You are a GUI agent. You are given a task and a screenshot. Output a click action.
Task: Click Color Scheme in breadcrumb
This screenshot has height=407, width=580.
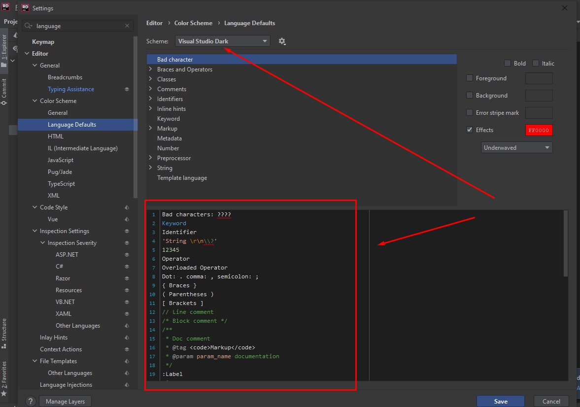pos(193,23)
